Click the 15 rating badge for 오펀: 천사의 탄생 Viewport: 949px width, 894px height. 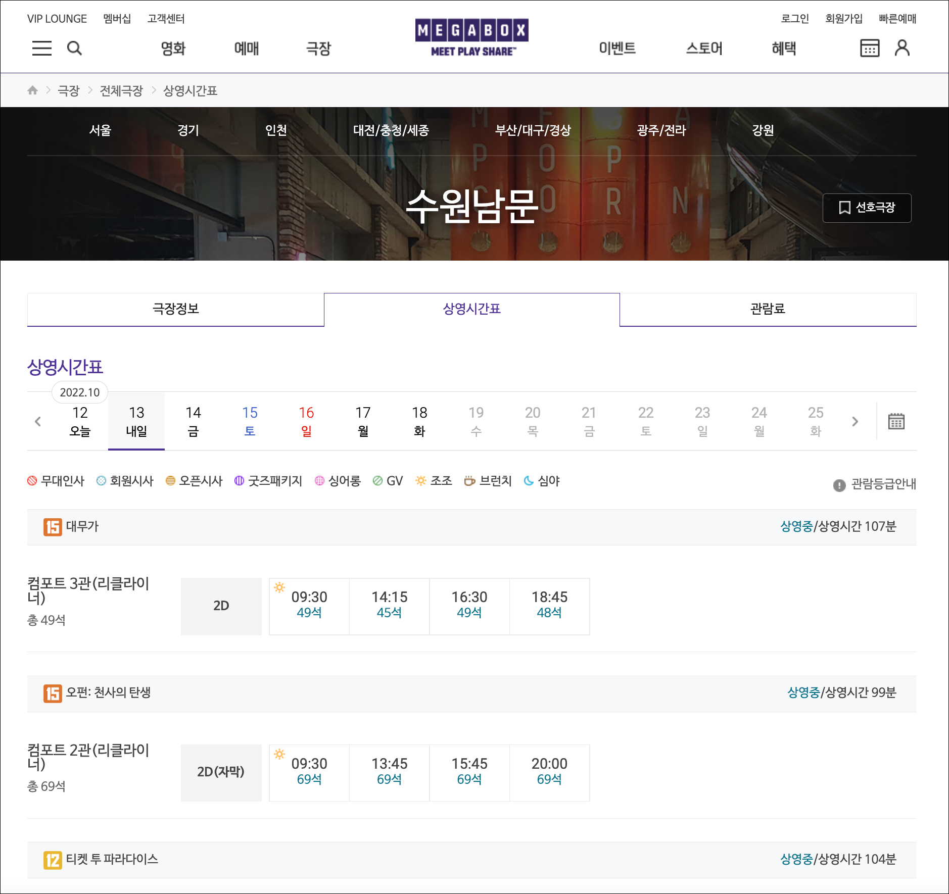(53, 693)
